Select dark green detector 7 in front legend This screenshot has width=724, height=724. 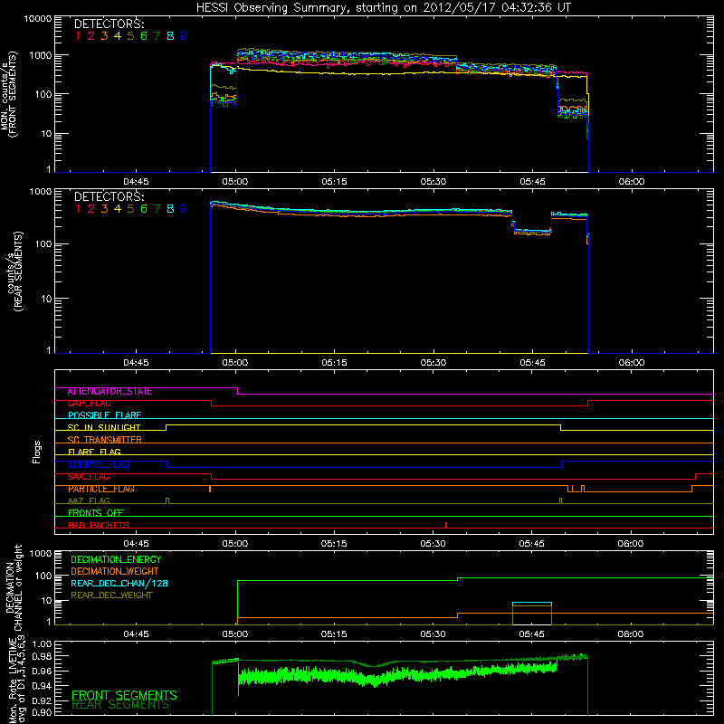[157, 36]
